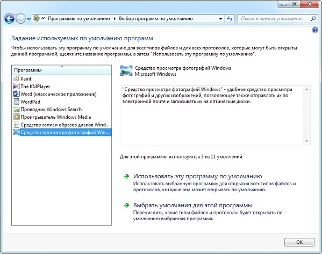The height and width of the screenshot is (254, 322).
Task: Click the Word application icon
Action: click(17, 94)
